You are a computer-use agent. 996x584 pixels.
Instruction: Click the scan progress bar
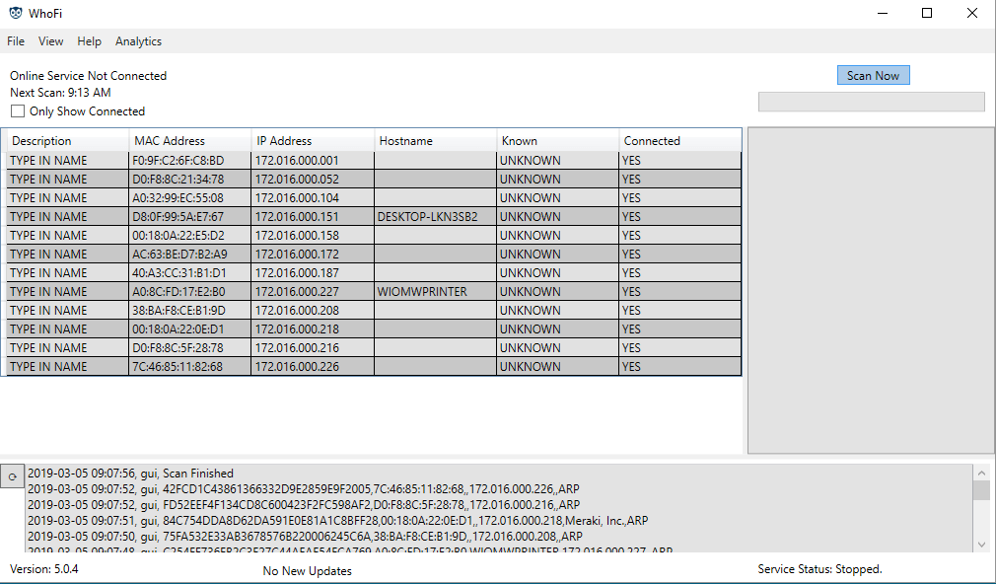point(871,102)
